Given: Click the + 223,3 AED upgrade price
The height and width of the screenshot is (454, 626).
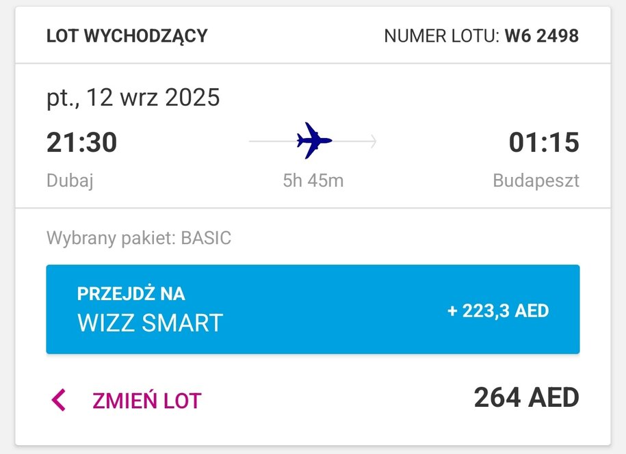Looking at the screenshot, I should click(x=498, y=310).
